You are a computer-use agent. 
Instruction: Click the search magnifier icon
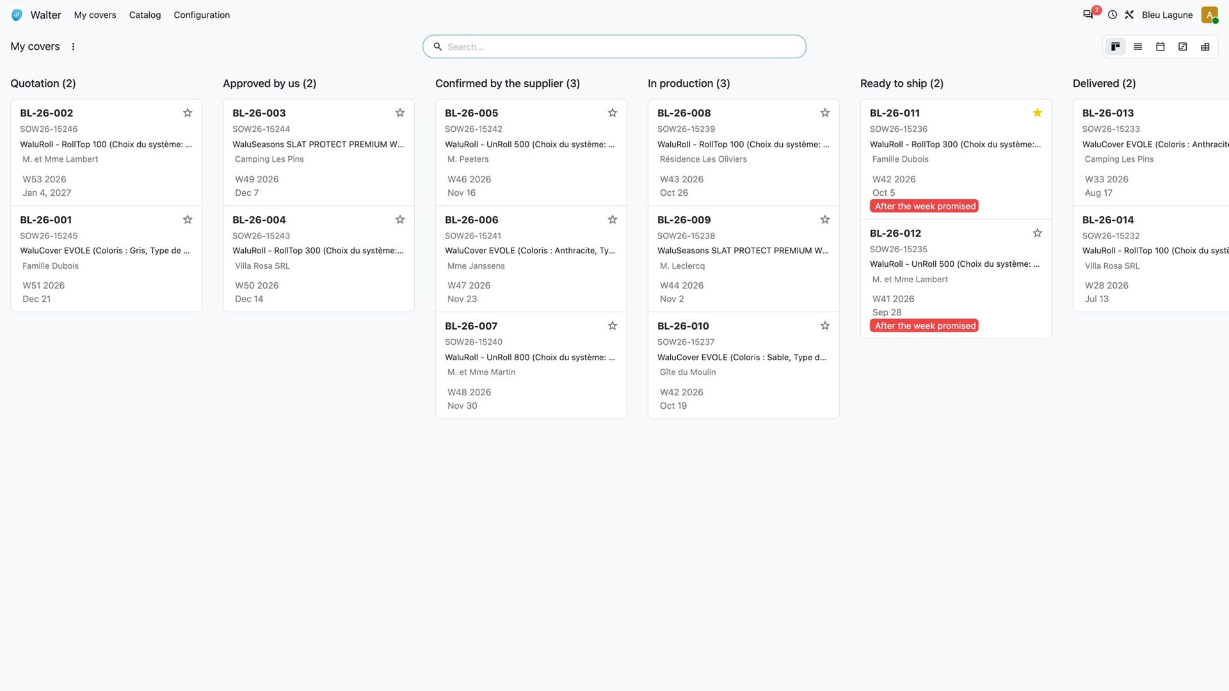pyautogui.click(x=438, y=47)
